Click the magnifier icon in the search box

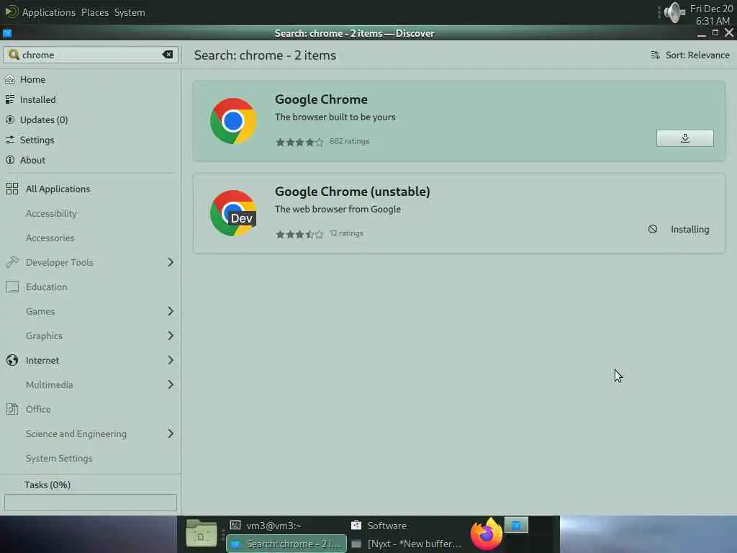coord(14,55)
